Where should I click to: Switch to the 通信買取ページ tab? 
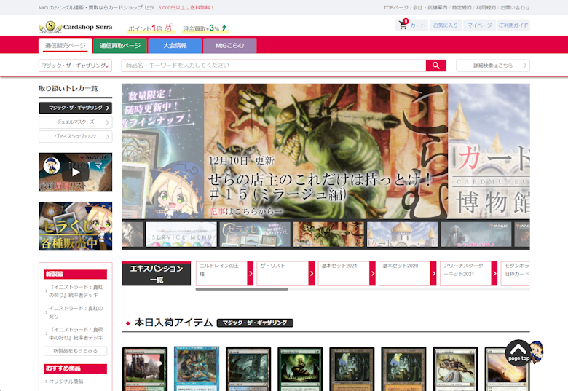coord(119,46)
